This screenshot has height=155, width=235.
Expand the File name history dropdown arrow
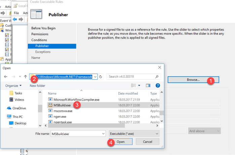coord(103,133)
